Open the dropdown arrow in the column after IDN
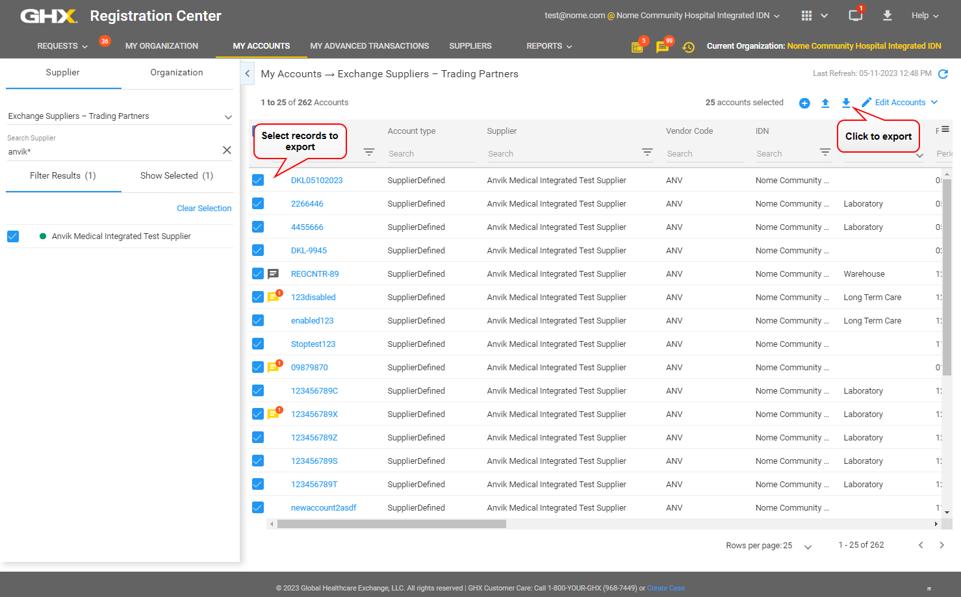The width and height of the screenshot is (961, 597). tap(919, 155)
